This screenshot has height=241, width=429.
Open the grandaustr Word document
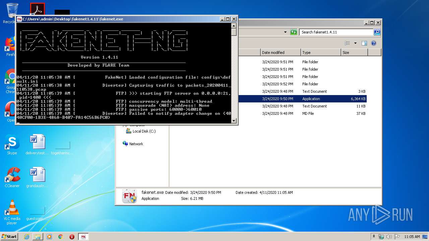coord(37,177)
